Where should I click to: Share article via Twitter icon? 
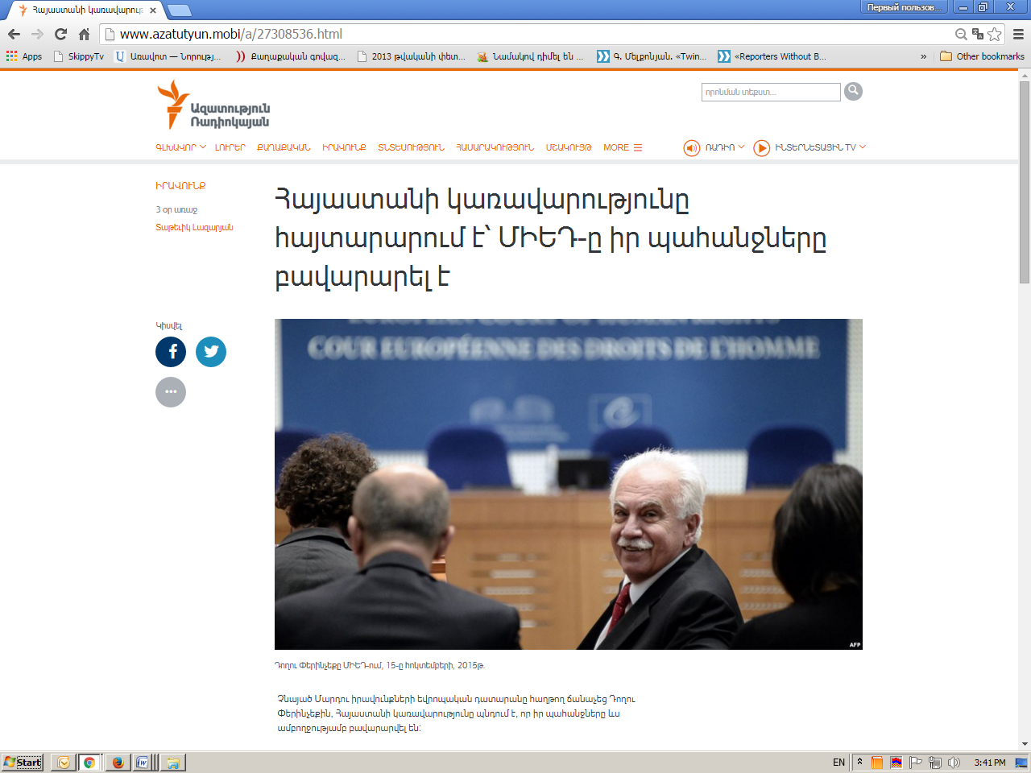pyautogui.click(x=211, y=352)
